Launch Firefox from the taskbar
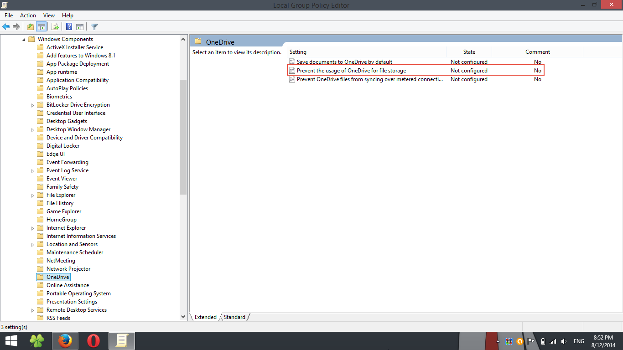This screenshot has width=623, height=350. (65, 341)
